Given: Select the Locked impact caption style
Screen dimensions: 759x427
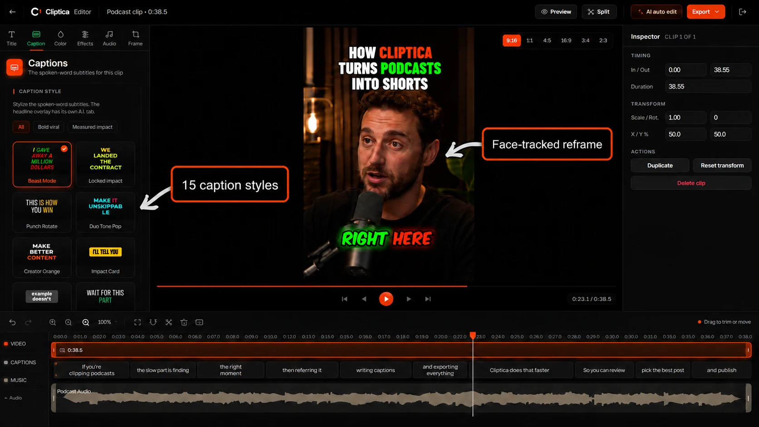Looking at the screenshot, I should point(105,164).
